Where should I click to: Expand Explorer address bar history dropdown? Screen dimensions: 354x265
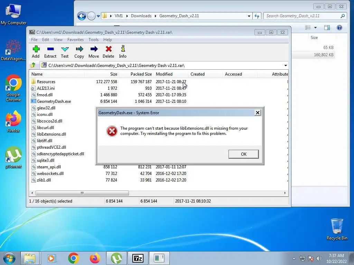(249, 16)
